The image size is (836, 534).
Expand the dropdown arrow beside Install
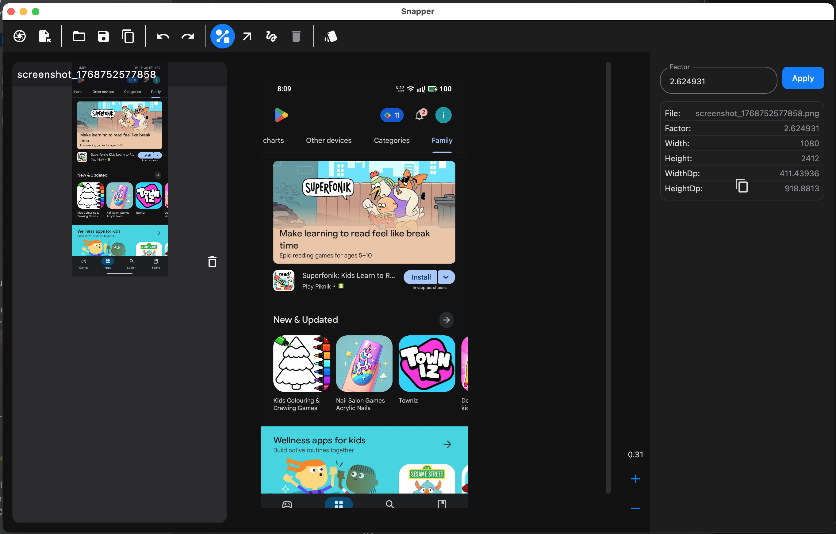click(446, 277)
